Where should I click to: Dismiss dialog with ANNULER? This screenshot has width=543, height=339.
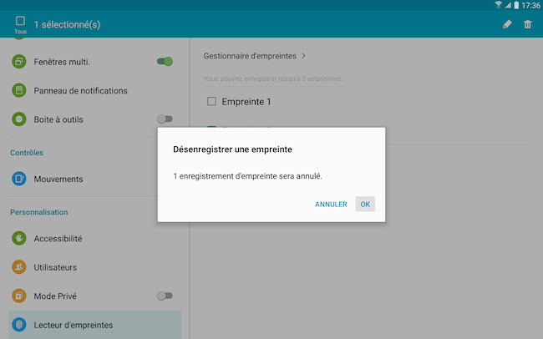point(331,205)
